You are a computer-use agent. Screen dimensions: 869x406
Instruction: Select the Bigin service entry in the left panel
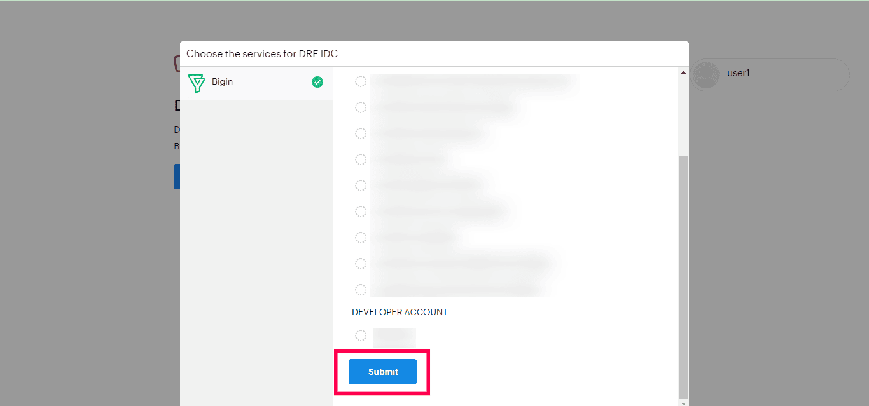(x=256, y=83)
